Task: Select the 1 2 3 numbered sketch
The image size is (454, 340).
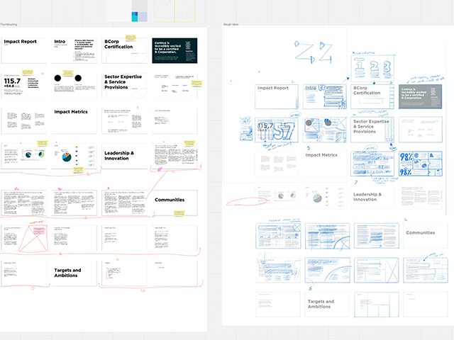Action: (x=373, y=68)
